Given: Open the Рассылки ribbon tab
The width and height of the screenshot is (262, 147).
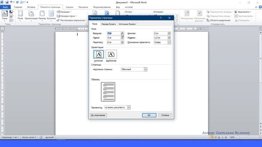Looking at the screenshot, I should 83,7.
